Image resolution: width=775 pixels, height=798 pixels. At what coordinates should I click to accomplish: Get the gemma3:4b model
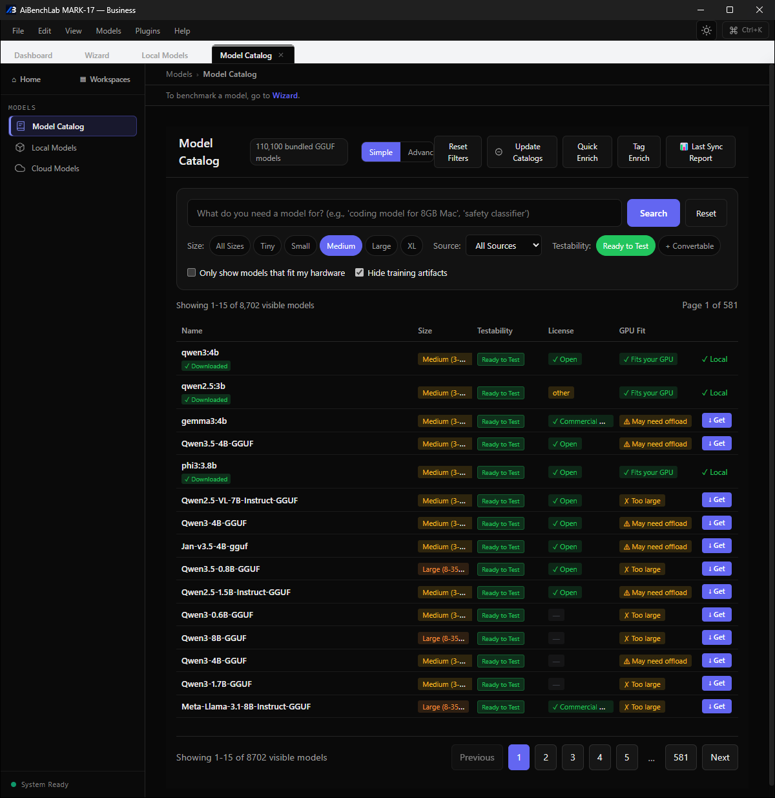[717, 421]
